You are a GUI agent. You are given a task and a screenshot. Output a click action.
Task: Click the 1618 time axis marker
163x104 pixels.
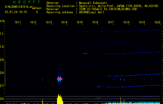coord(126,22)
